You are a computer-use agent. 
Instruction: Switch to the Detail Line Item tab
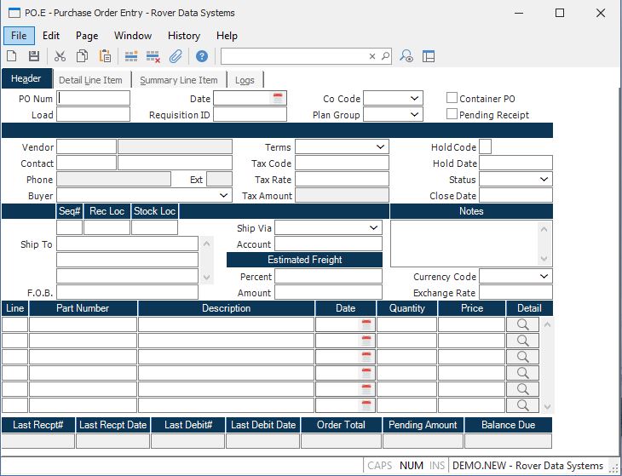(90, 80)
